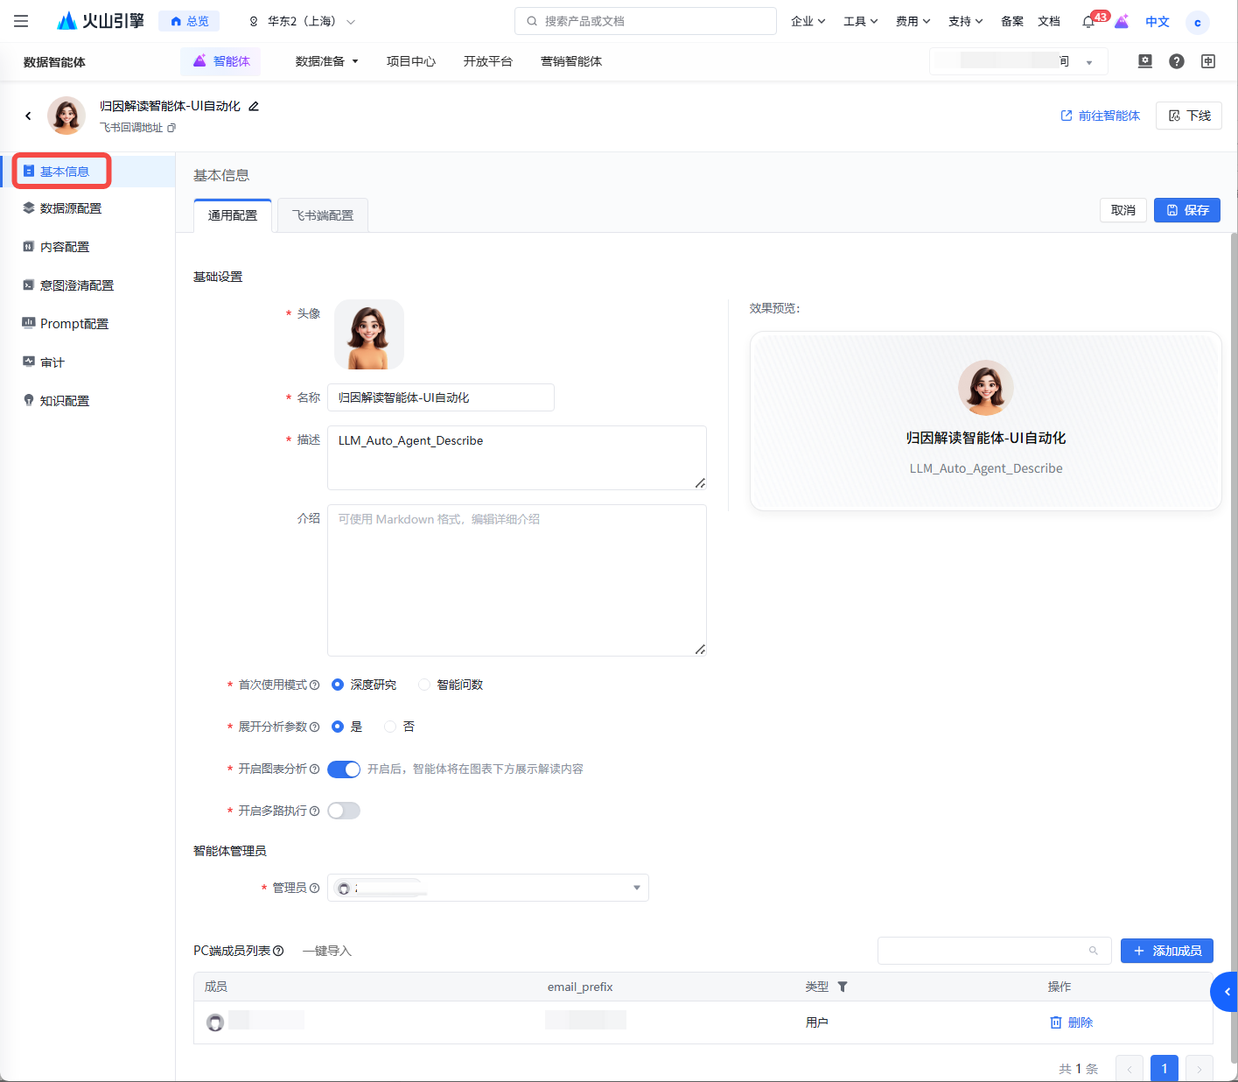Go to the previous page of members

(x=1130, y=1068)
